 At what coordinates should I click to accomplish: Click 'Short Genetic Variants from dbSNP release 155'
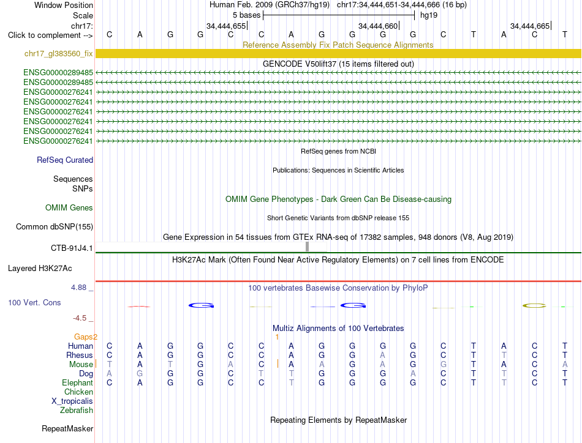pyautogui.click(x=338, y=218)
